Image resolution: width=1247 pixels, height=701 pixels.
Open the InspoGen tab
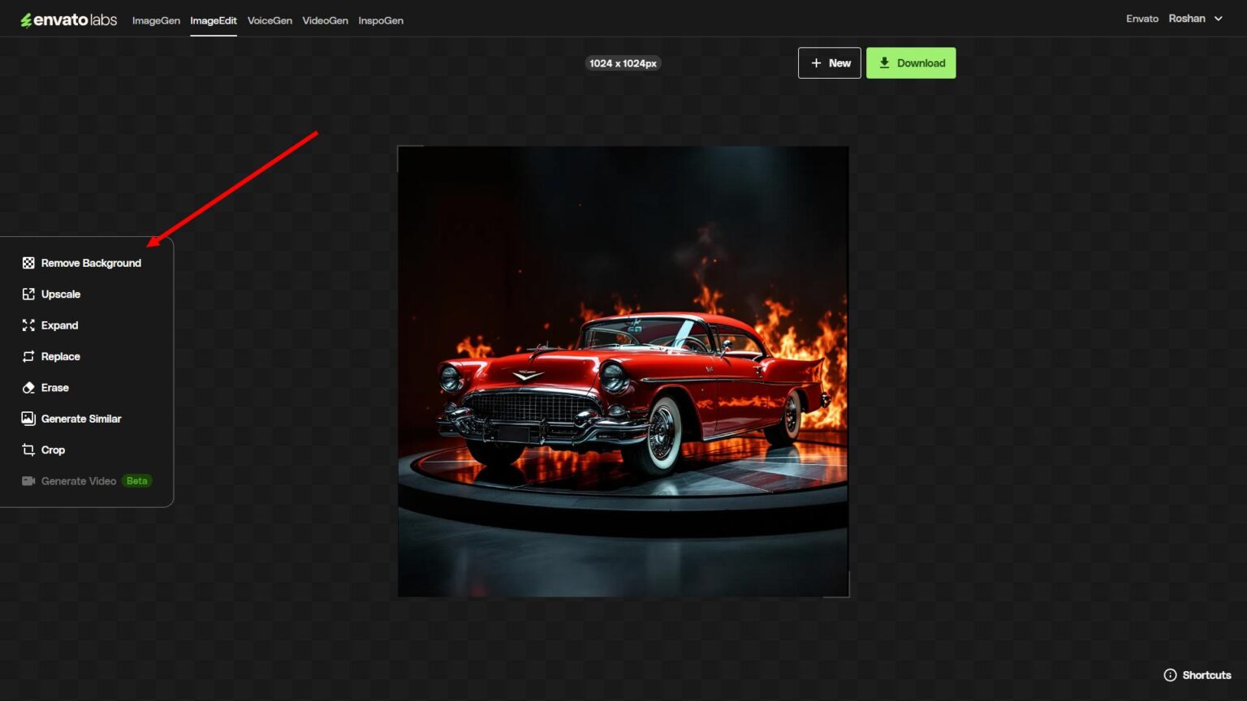tap(381, 20)
